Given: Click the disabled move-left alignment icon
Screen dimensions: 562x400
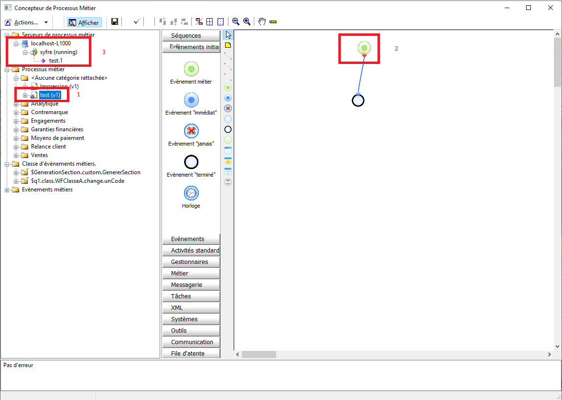Looking at the screenshot, I should coord(184,22).
